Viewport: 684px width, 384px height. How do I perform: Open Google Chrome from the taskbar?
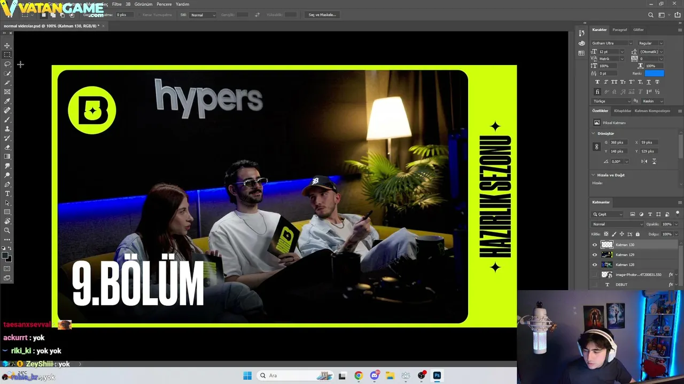[x=359, y=375]
